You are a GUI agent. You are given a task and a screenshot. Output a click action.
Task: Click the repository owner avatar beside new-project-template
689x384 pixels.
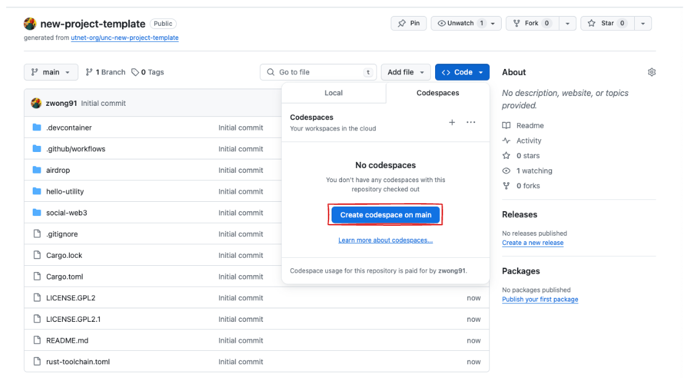tap(30, 23)
